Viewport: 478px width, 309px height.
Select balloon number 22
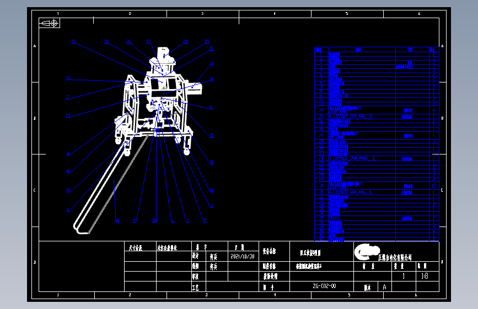(x=106, y=42)
